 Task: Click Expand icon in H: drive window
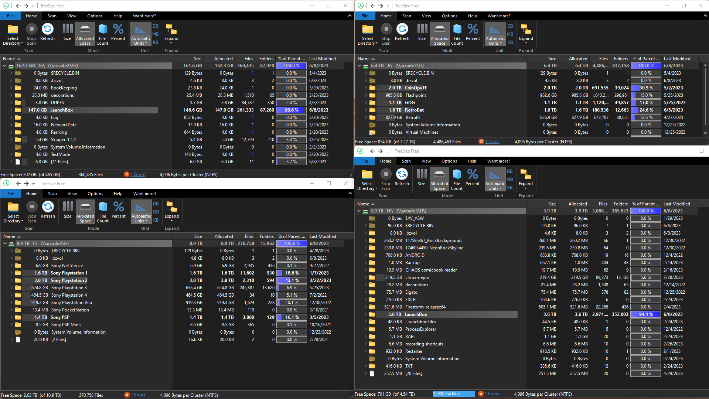[526, 179]
